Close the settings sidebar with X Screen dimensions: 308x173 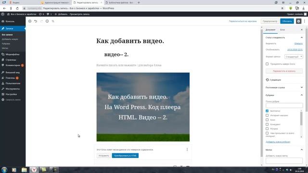tap(302, 30)
